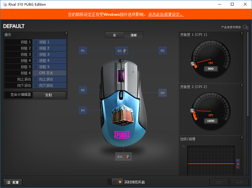Image resolution: width=252 pixels, height=188 pixels.
Task: Click the B3 color swatch icon
Action: [125, 51]
